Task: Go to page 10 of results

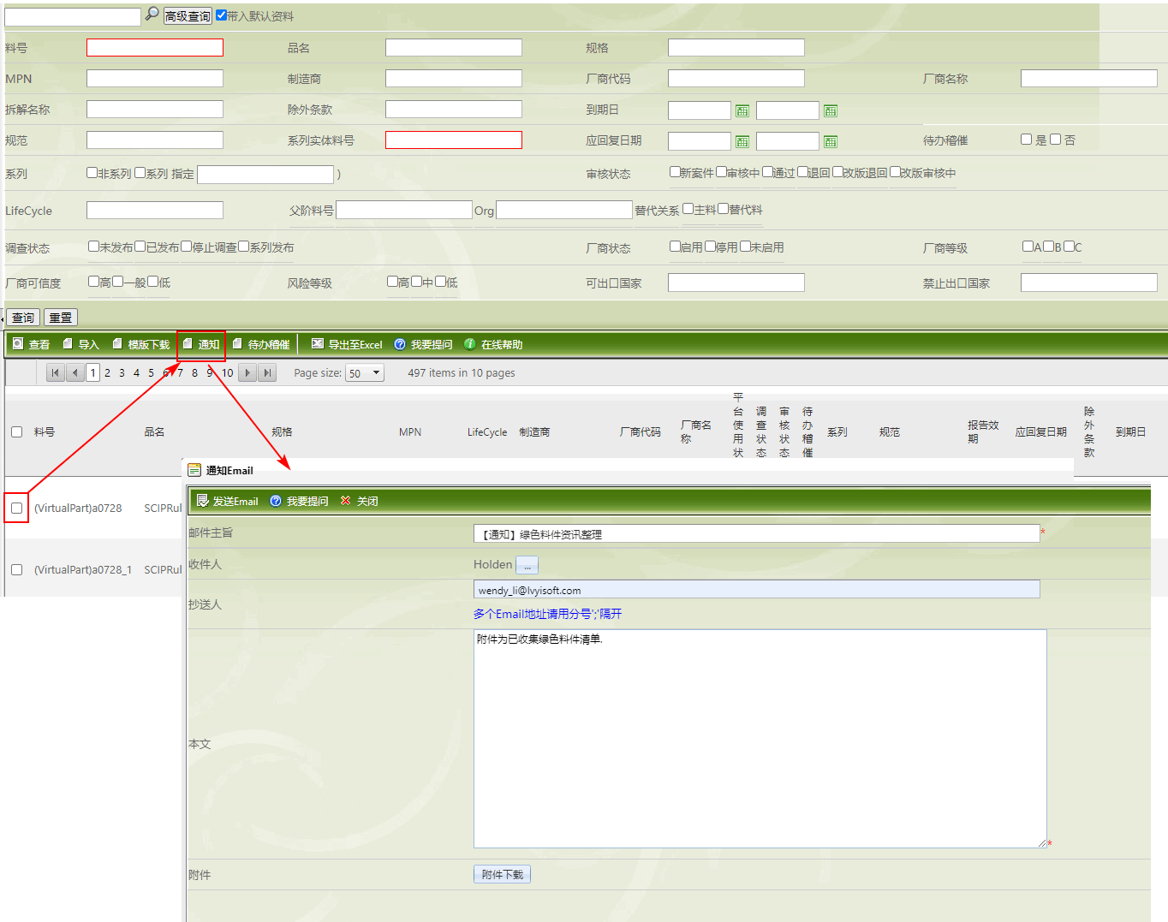Action: pyautogui.click(x=227, y=372)
